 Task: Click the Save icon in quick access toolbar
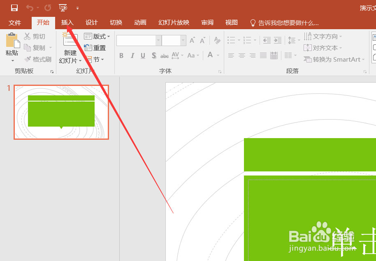[x=14, y=8]
